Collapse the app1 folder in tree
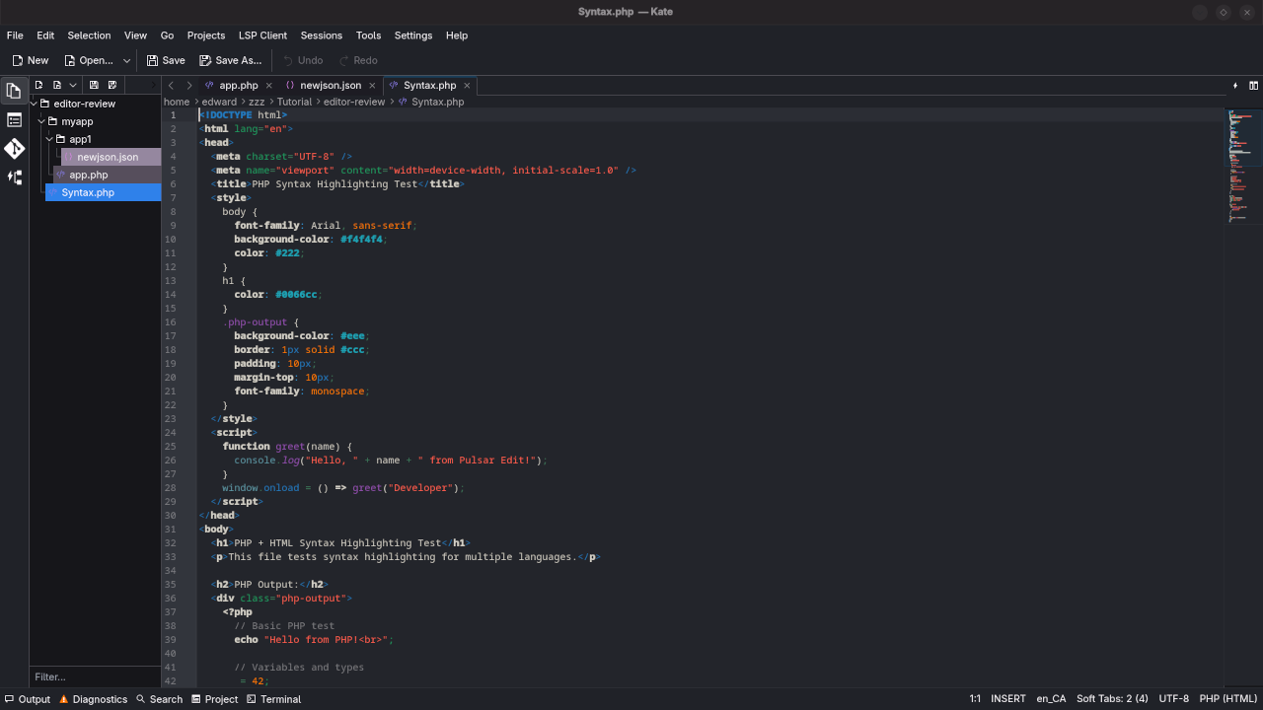The image size is (1263, 710). (49, 139)
